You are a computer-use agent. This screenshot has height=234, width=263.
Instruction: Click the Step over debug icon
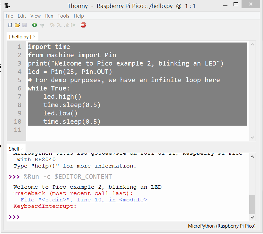click(x=52, y=25)
